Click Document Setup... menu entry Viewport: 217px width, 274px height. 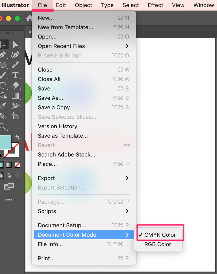tap(62, 225)
